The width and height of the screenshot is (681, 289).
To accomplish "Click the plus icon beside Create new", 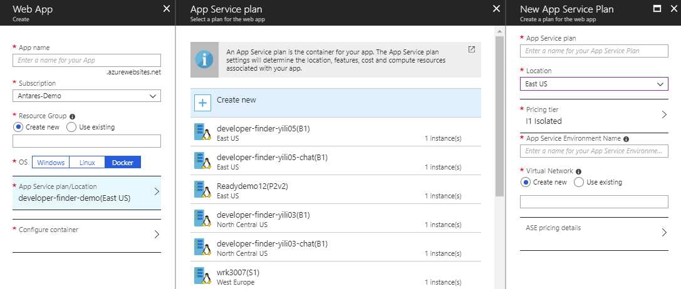I will coord(203,103).
